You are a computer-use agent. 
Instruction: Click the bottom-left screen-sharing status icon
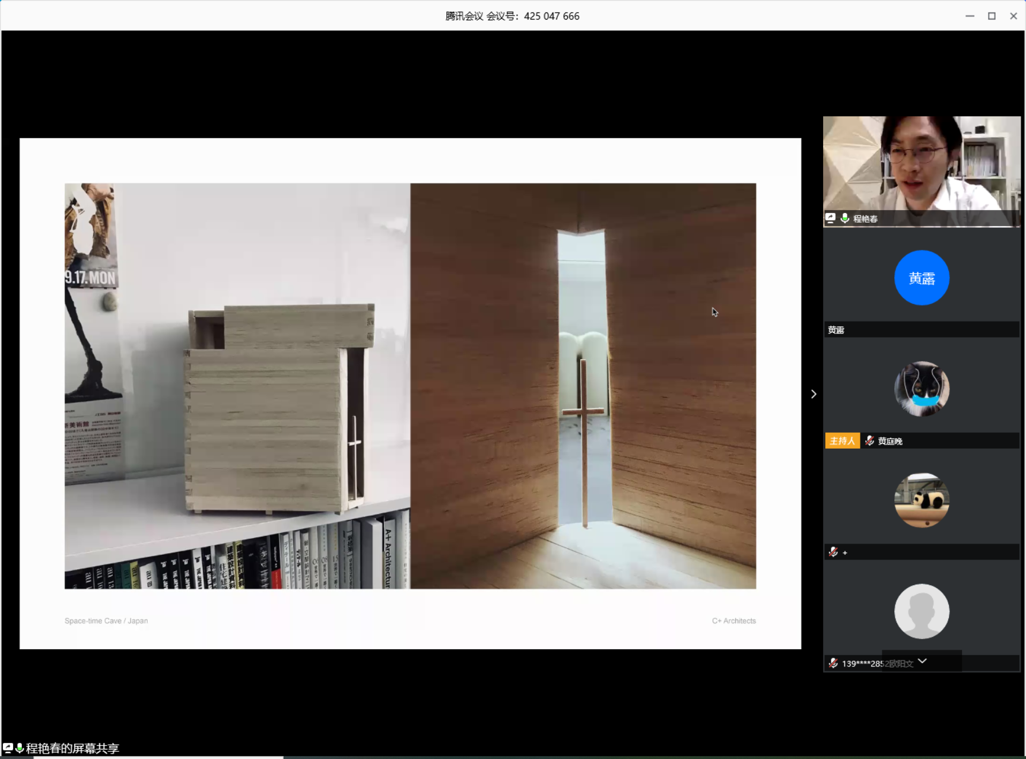click(8, 748)
